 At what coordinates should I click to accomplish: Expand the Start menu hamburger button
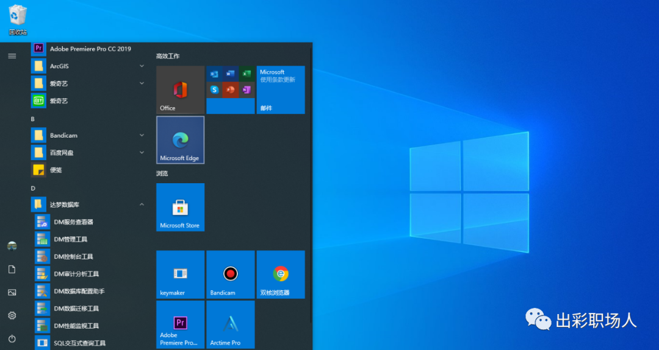coord(12,56)
